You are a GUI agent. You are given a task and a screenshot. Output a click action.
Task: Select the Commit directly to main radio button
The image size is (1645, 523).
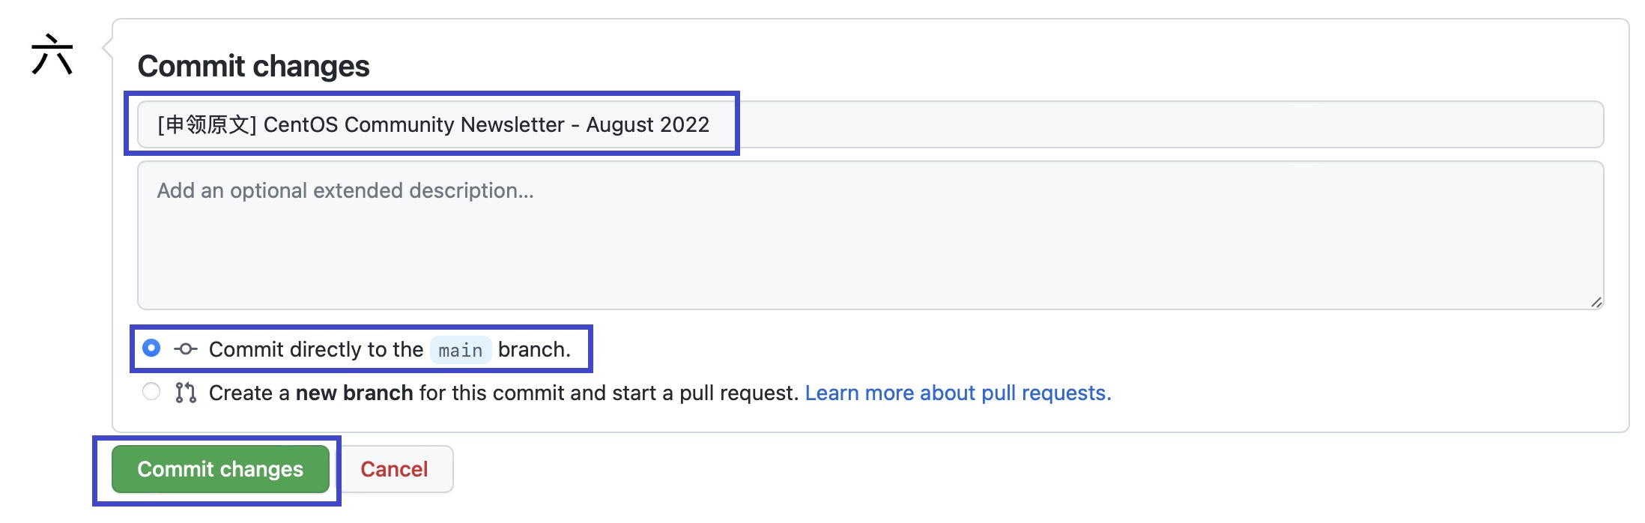click(x=151, y=348)
